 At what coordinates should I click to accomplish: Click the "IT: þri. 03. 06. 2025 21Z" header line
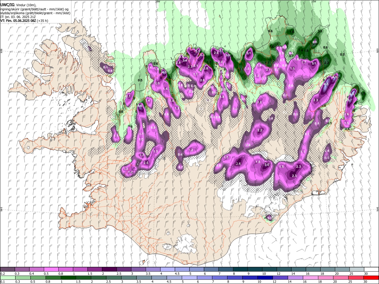pos(18,17)
